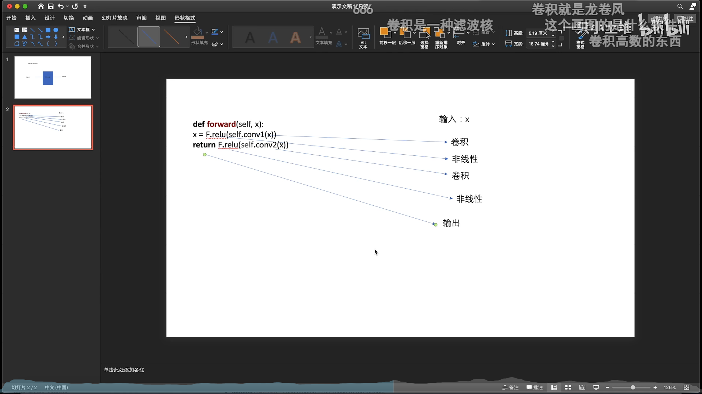
Task: Switch to the 视图 tab
Action: click(161, 18)
